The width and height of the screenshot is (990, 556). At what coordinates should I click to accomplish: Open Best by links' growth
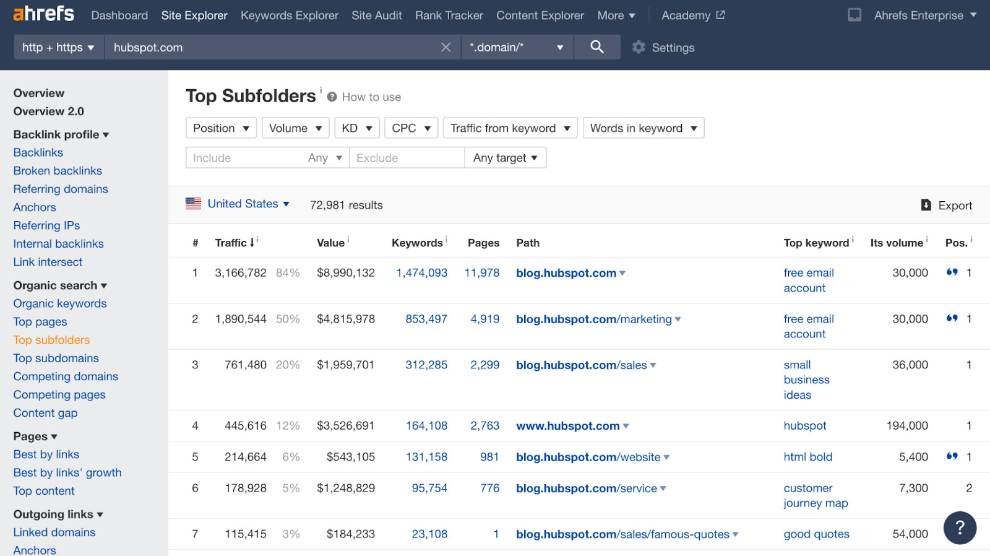tap(67, 472)
